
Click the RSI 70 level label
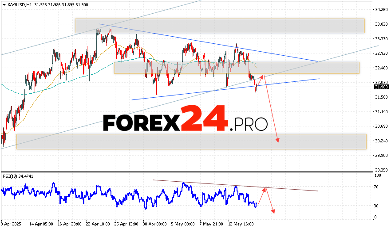pyautogui.click(x=377, y=187)
